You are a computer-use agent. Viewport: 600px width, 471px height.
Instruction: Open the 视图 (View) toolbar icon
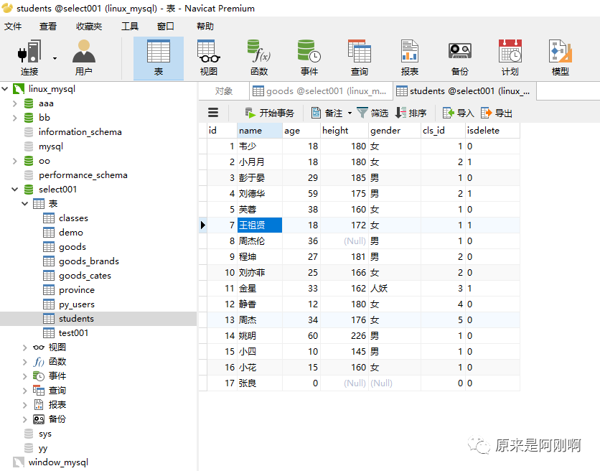[209, 58]
